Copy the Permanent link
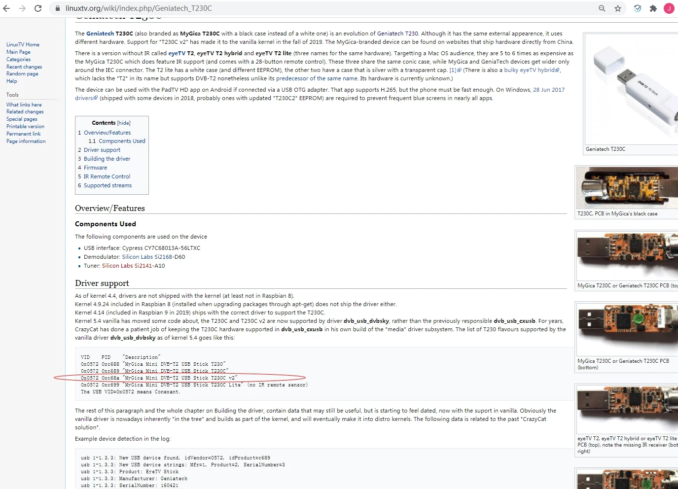 [23, 134]
